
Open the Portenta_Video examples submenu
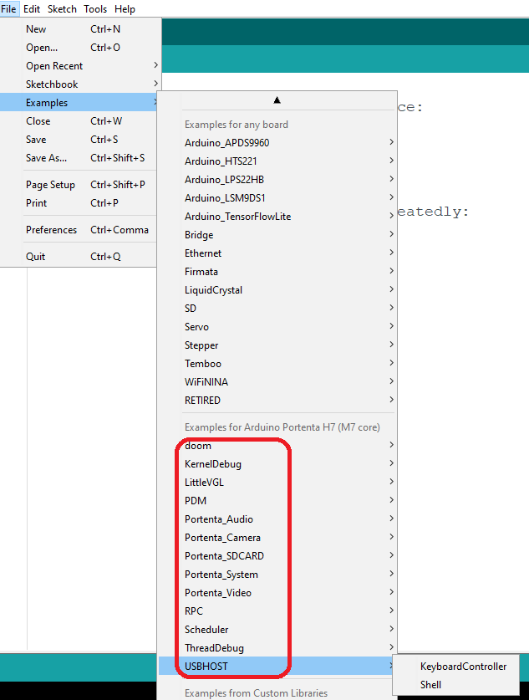click(x=277, y=592)
